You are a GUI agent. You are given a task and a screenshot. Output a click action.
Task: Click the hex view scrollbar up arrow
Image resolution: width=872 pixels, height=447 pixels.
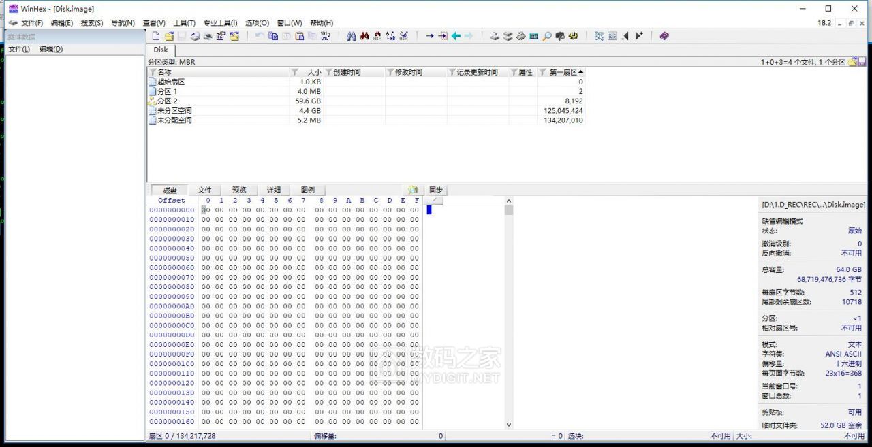pos(508,201)
